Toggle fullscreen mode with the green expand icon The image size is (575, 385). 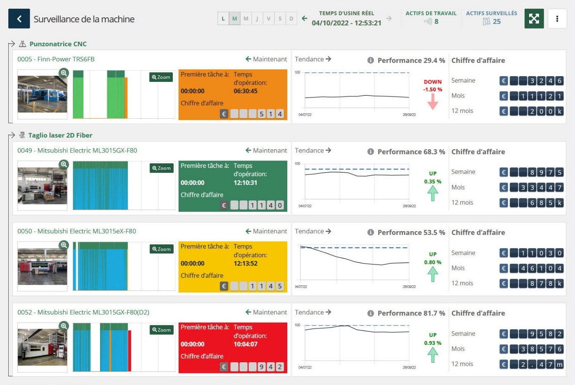534,18
